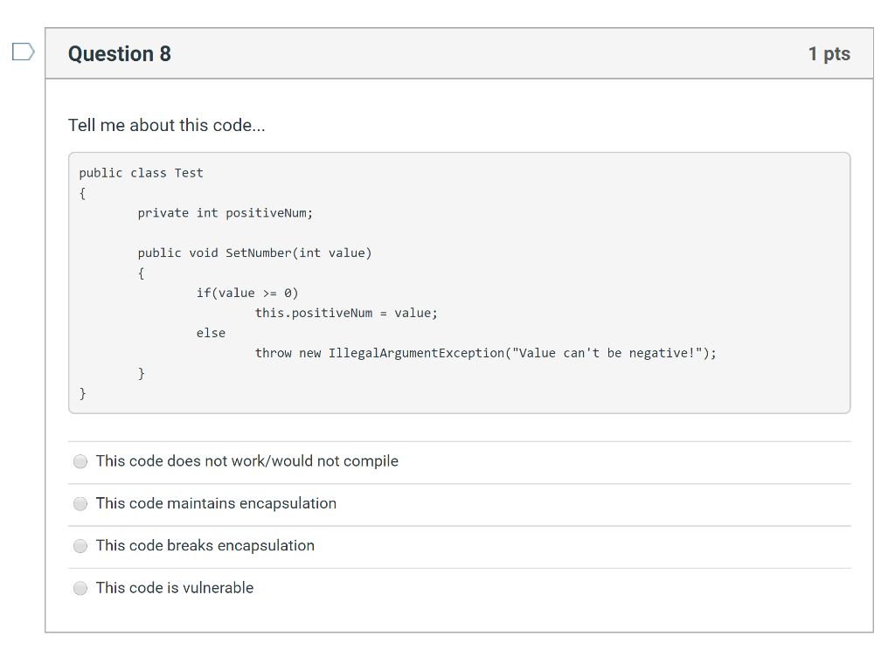Click the '1 pts' score label
Screen dimensions: 895x657
[x=829, y=54]
